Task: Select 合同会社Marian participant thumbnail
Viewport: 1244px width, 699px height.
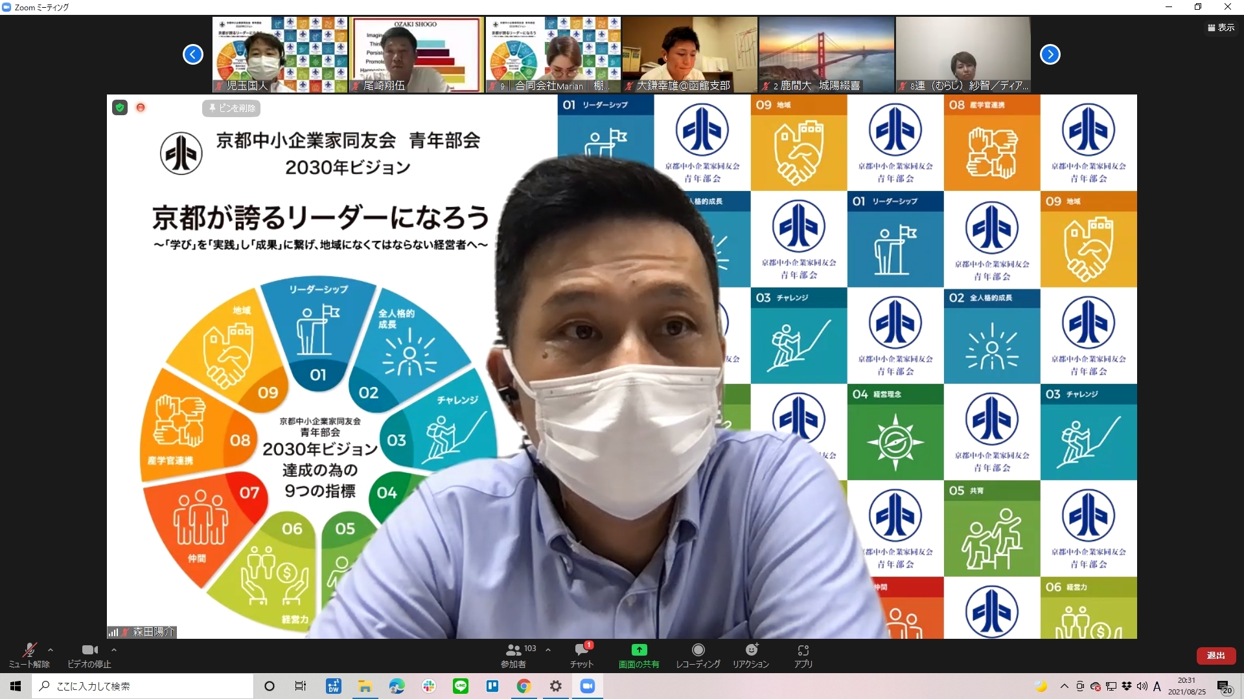Action: point(553,54)
